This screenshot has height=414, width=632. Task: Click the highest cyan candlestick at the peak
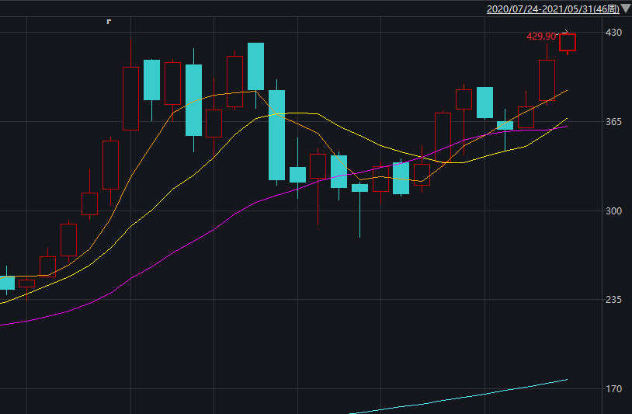pyautogui.click(x=256, y=66)
